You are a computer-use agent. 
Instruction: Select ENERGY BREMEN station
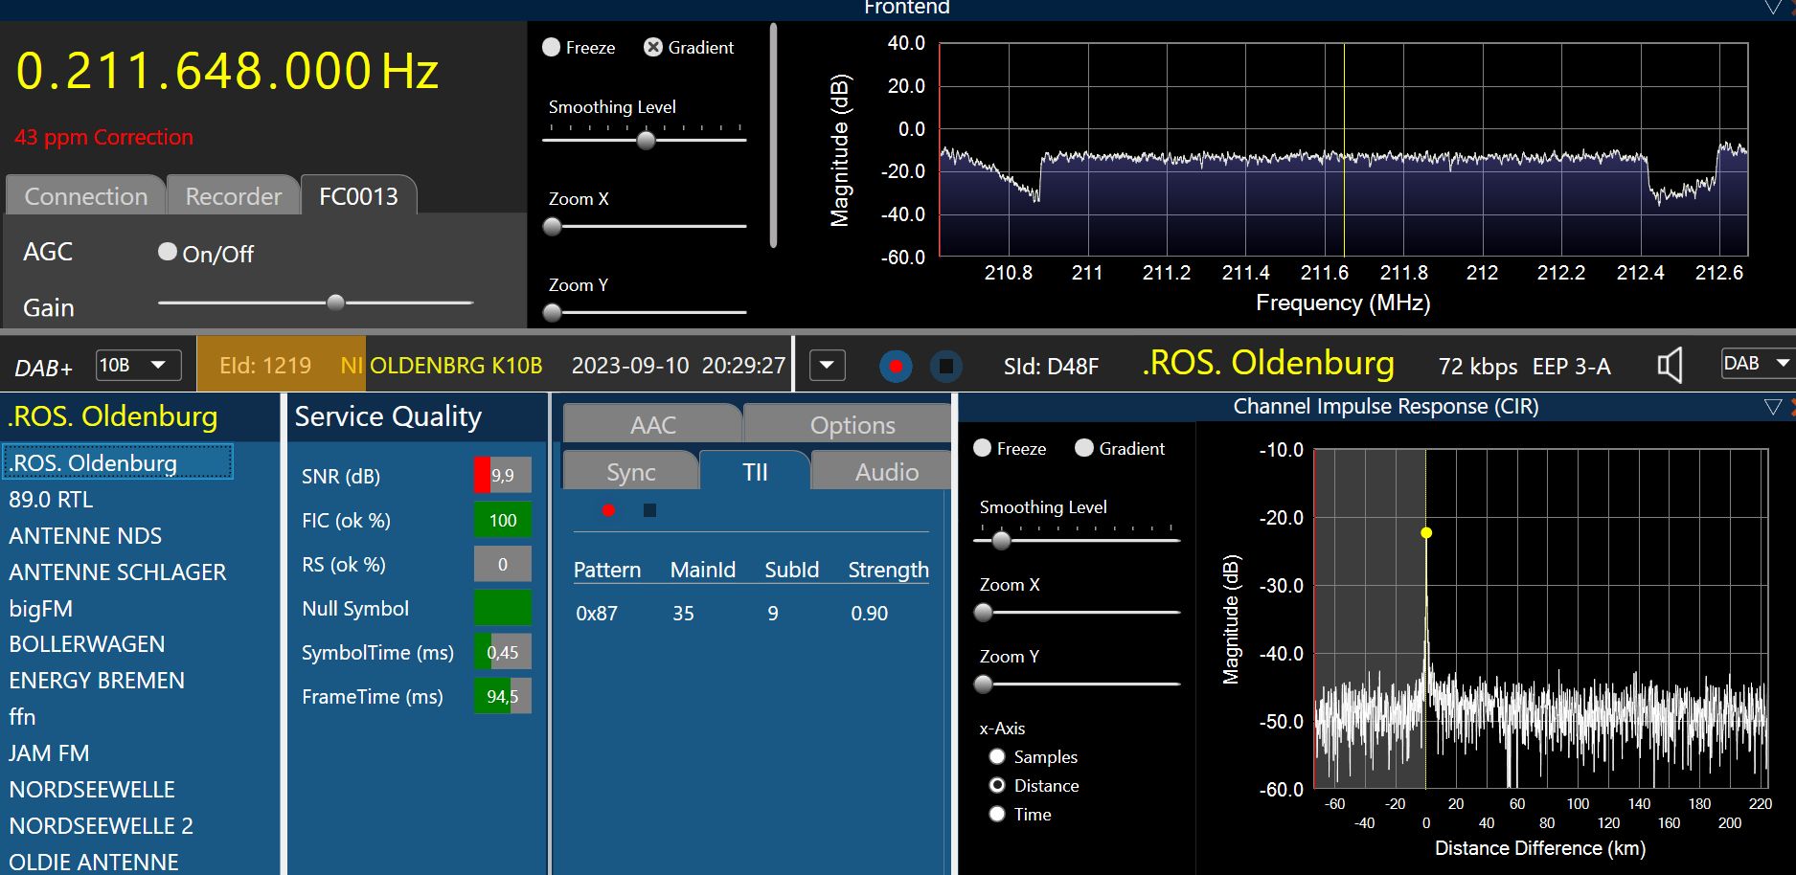point(97,681)
